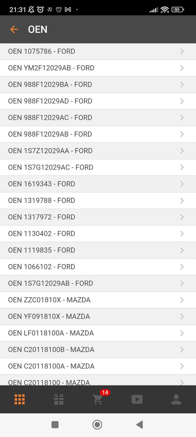This screenshot has width=196, height=437.
Task: Select OEN 988F12029BA - FORD
Action: [x=50, y=84]
